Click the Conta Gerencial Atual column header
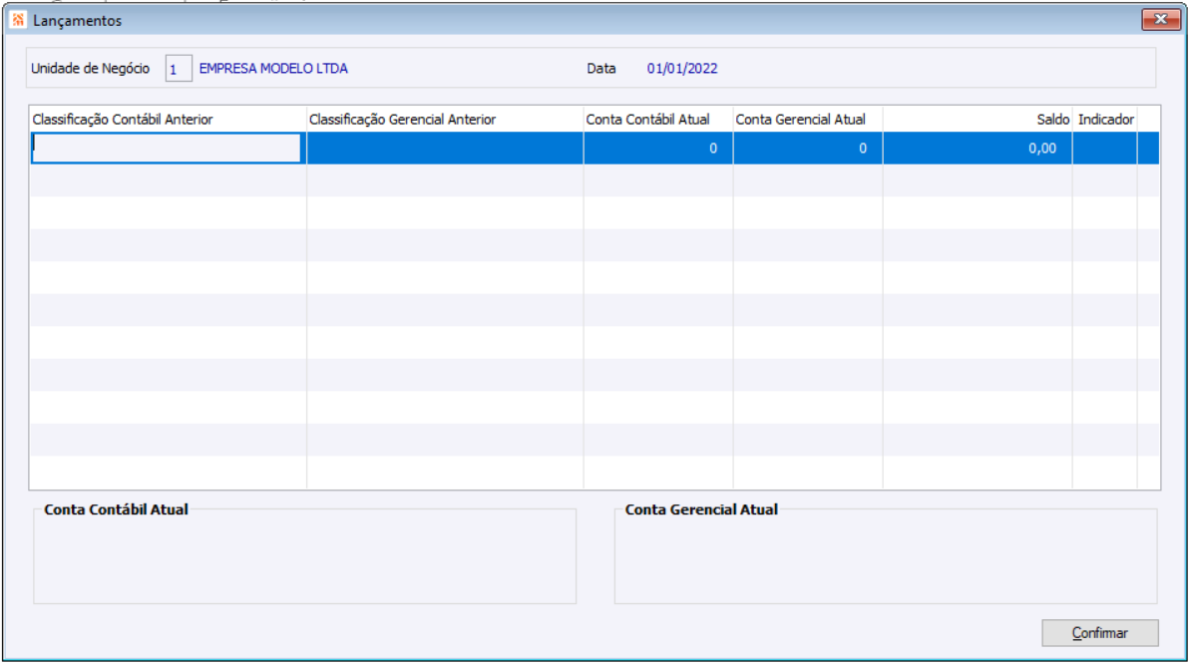 [807, 120]
